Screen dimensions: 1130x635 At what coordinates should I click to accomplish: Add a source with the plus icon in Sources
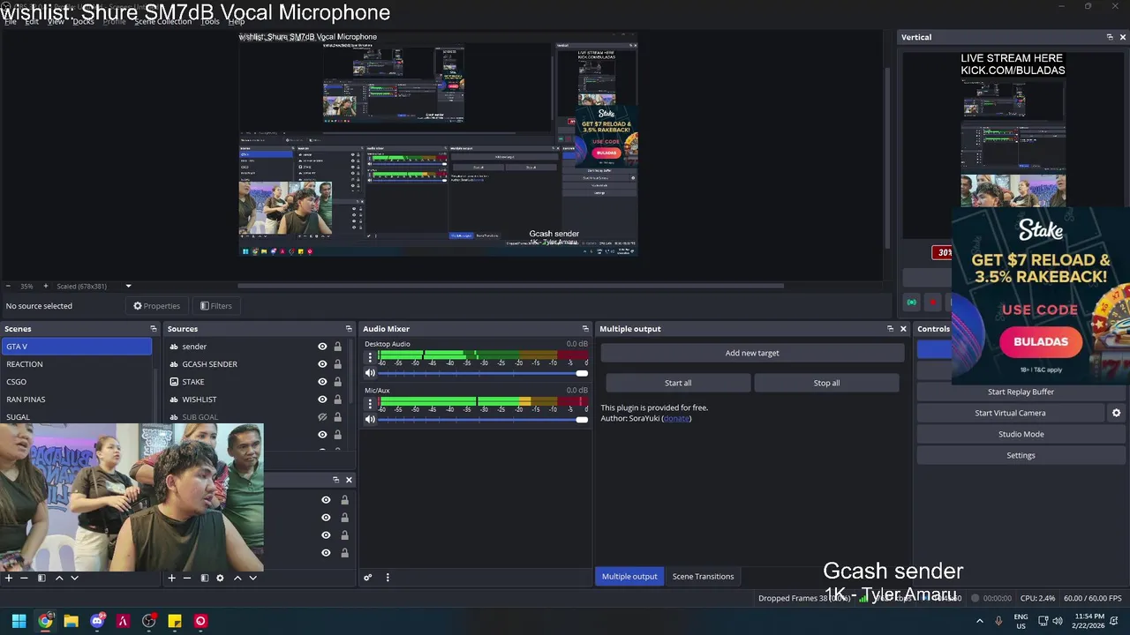click(171, 578)
